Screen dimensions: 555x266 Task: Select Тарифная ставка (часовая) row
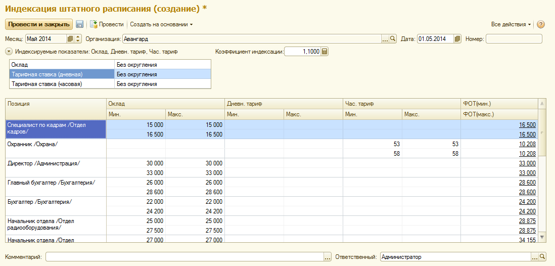(x=110, y=84)
